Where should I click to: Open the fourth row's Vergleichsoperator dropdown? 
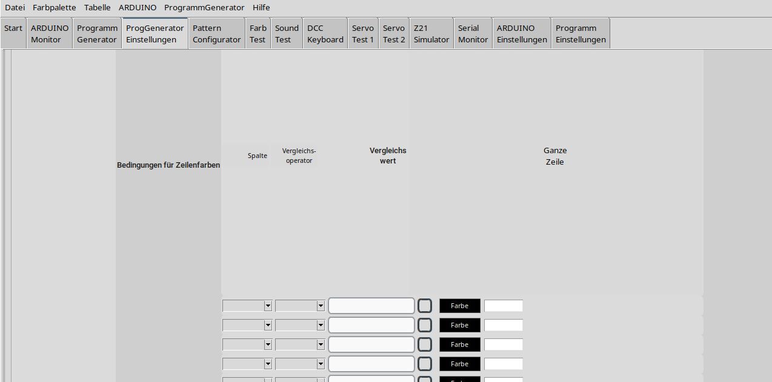(300, 364)
